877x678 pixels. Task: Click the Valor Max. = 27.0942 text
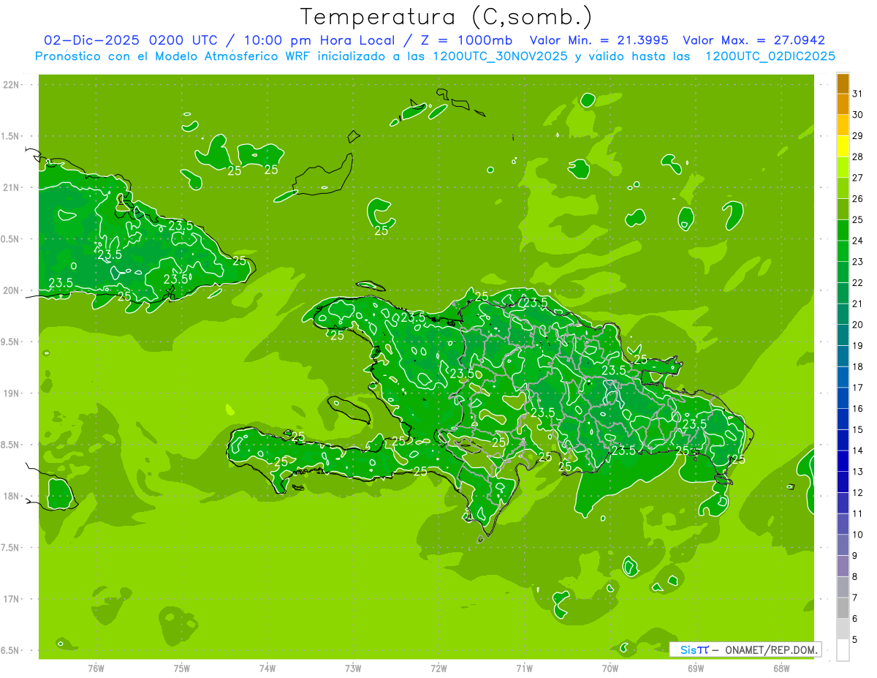click(753, 40)
